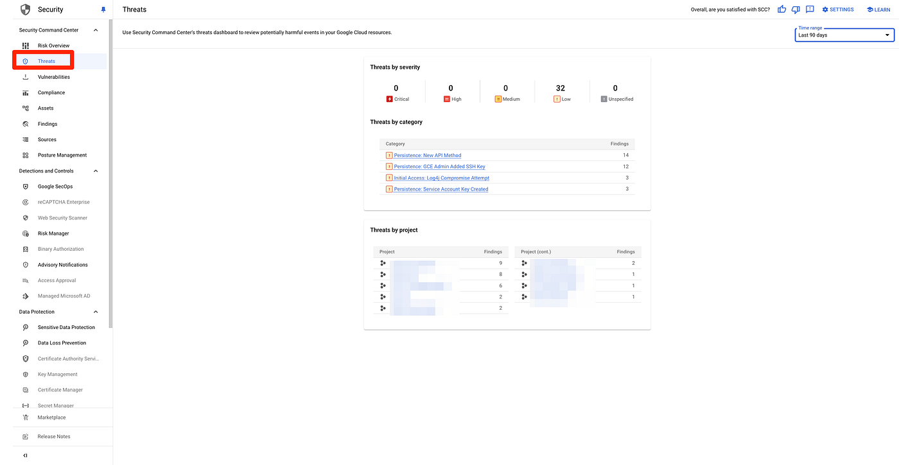Open Initial Access: Log4j Compromise Attempt
Screen dimensions: 899x465
[x=442, y=178]
